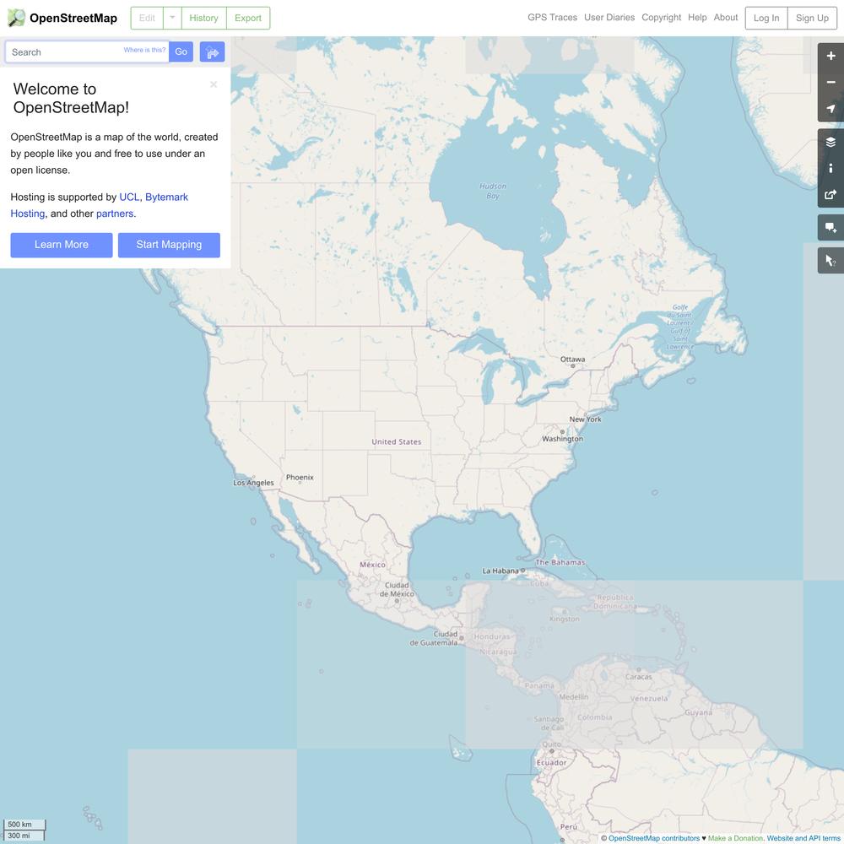Click the Golfe du Saint-Laurent label
The height and width of the screenshot is (844, 844).
(680, 327)
